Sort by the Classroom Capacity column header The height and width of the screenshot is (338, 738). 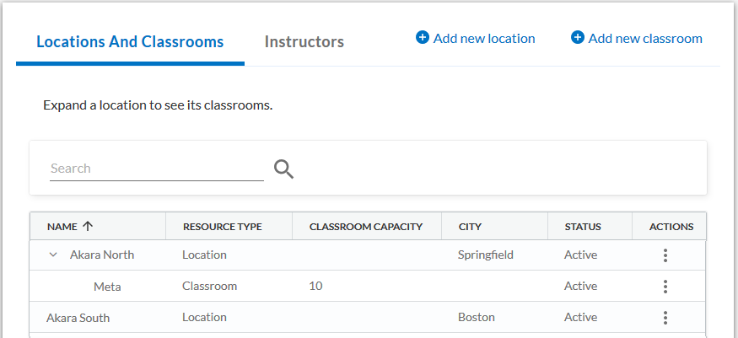click(365, 227)
